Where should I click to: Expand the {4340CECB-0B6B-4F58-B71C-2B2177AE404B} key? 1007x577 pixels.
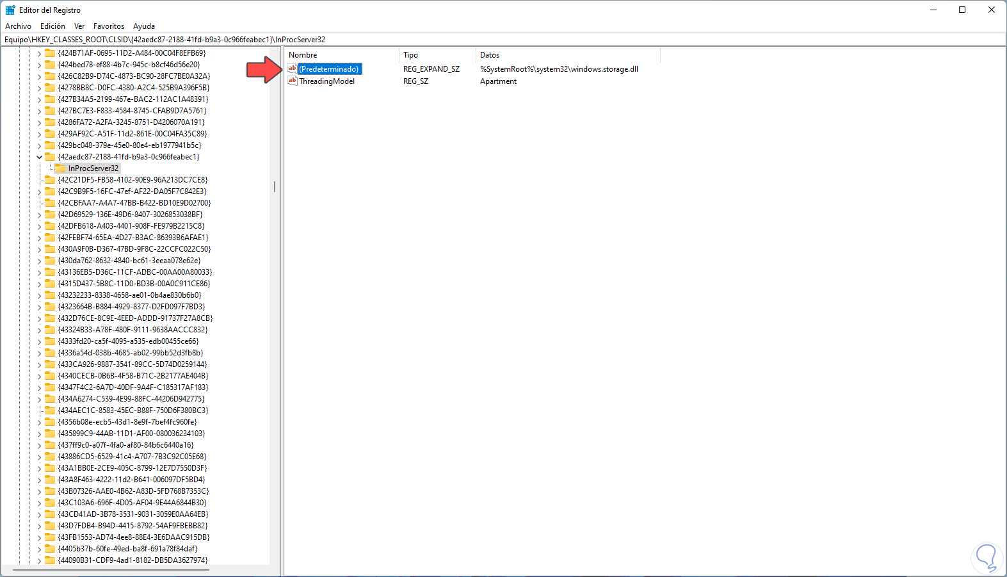pos(39,375)
